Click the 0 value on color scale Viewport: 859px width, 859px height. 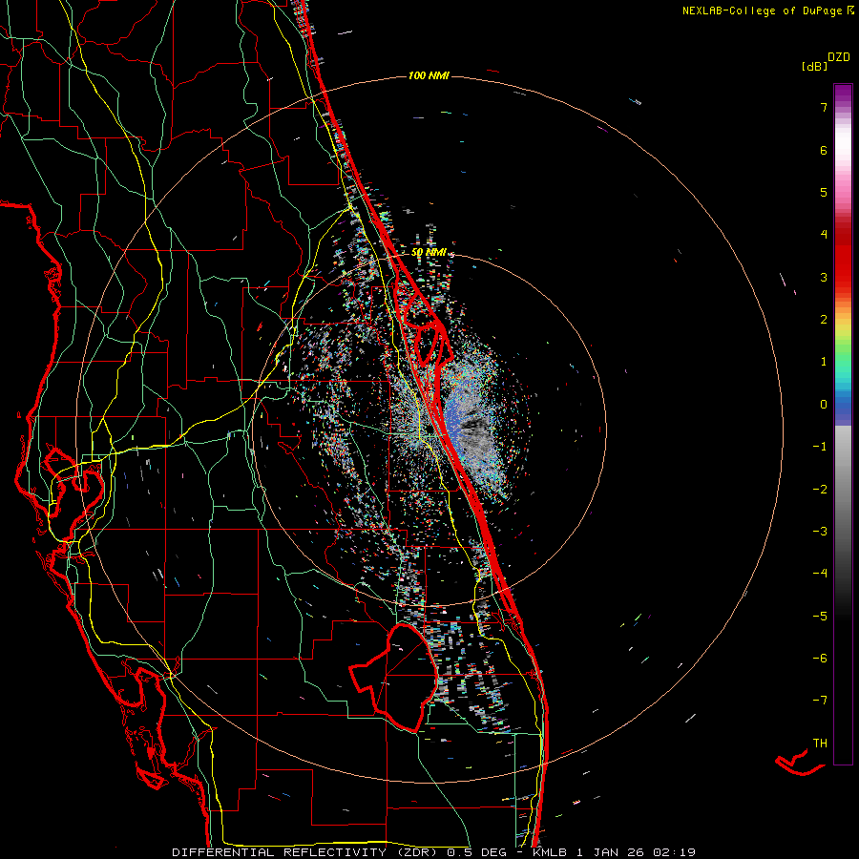pyautogui.click(x=824, y=405)
